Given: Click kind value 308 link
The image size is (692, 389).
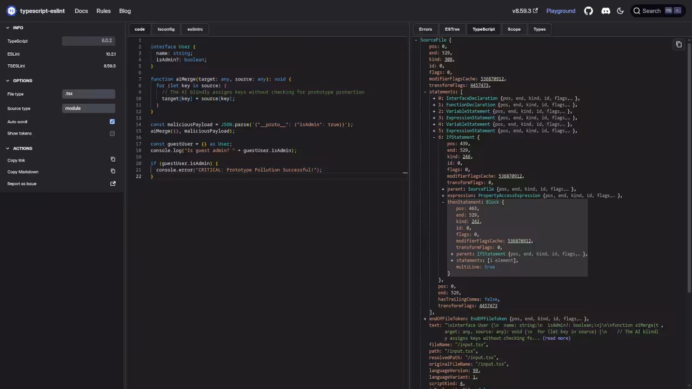Looking at the screenshot, I should (x=449, y=59).
